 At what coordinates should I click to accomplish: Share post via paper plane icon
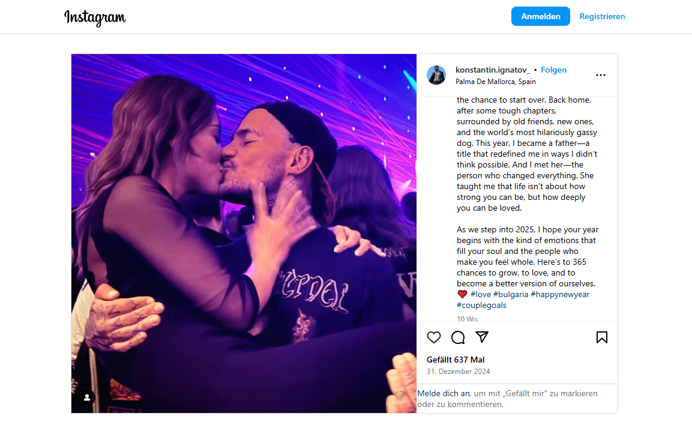[x=481, y=337]
